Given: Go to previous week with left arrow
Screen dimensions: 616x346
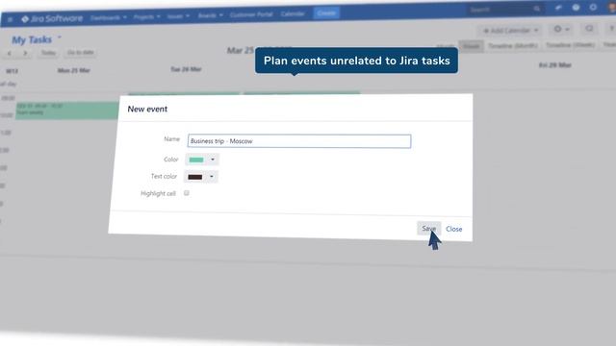Looking at the screenshot, I should point(10,53).
